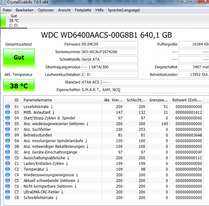Select worst value 253 for Anz. Suchfehler
This screenshot has width=209, height=206.
tap(142, 130)
